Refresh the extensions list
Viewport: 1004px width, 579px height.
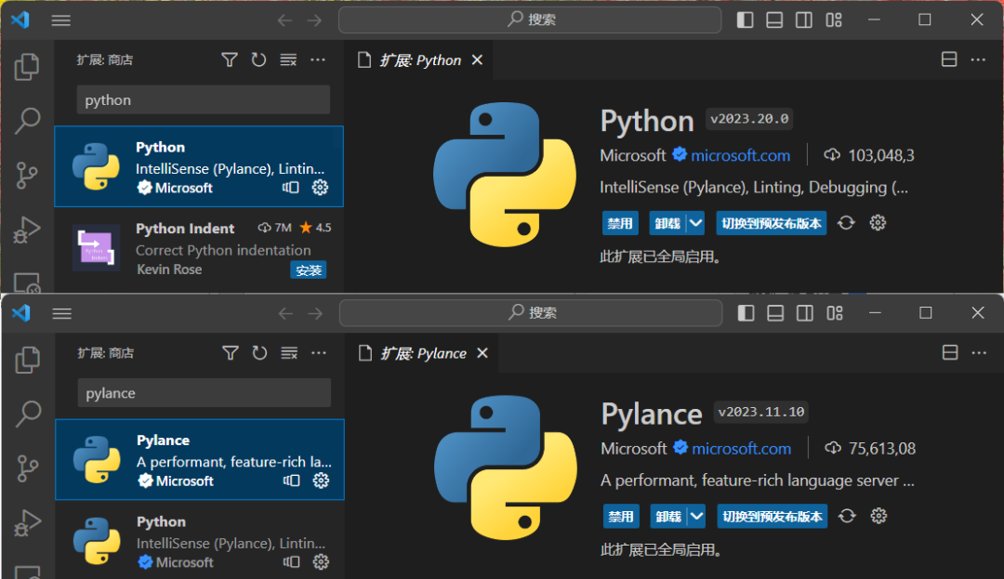[258, 59]
